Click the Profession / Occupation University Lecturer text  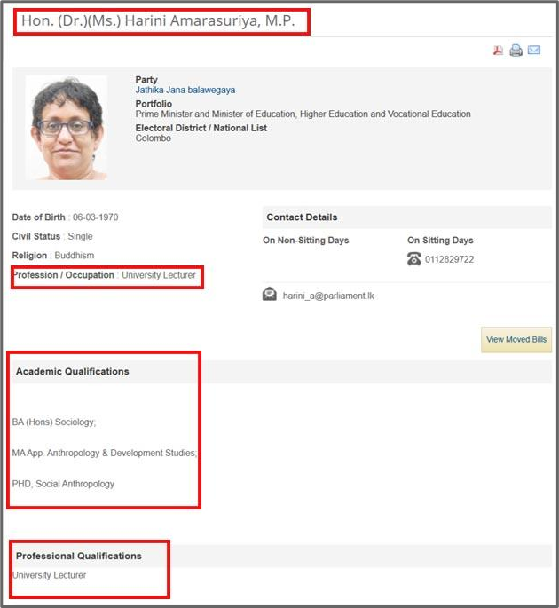(x=104, y=275)
